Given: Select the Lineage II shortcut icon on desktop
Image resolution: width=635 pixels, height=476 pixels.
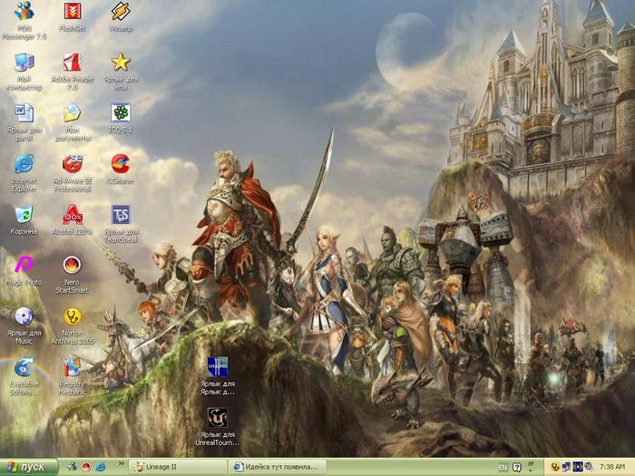Looking at the screenshot, I should (218, 367).
